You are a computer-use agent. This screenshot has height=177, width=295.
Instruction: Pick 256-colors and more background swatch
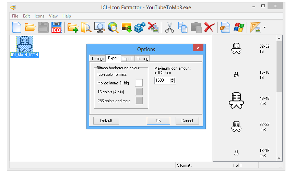coord(139,101)
